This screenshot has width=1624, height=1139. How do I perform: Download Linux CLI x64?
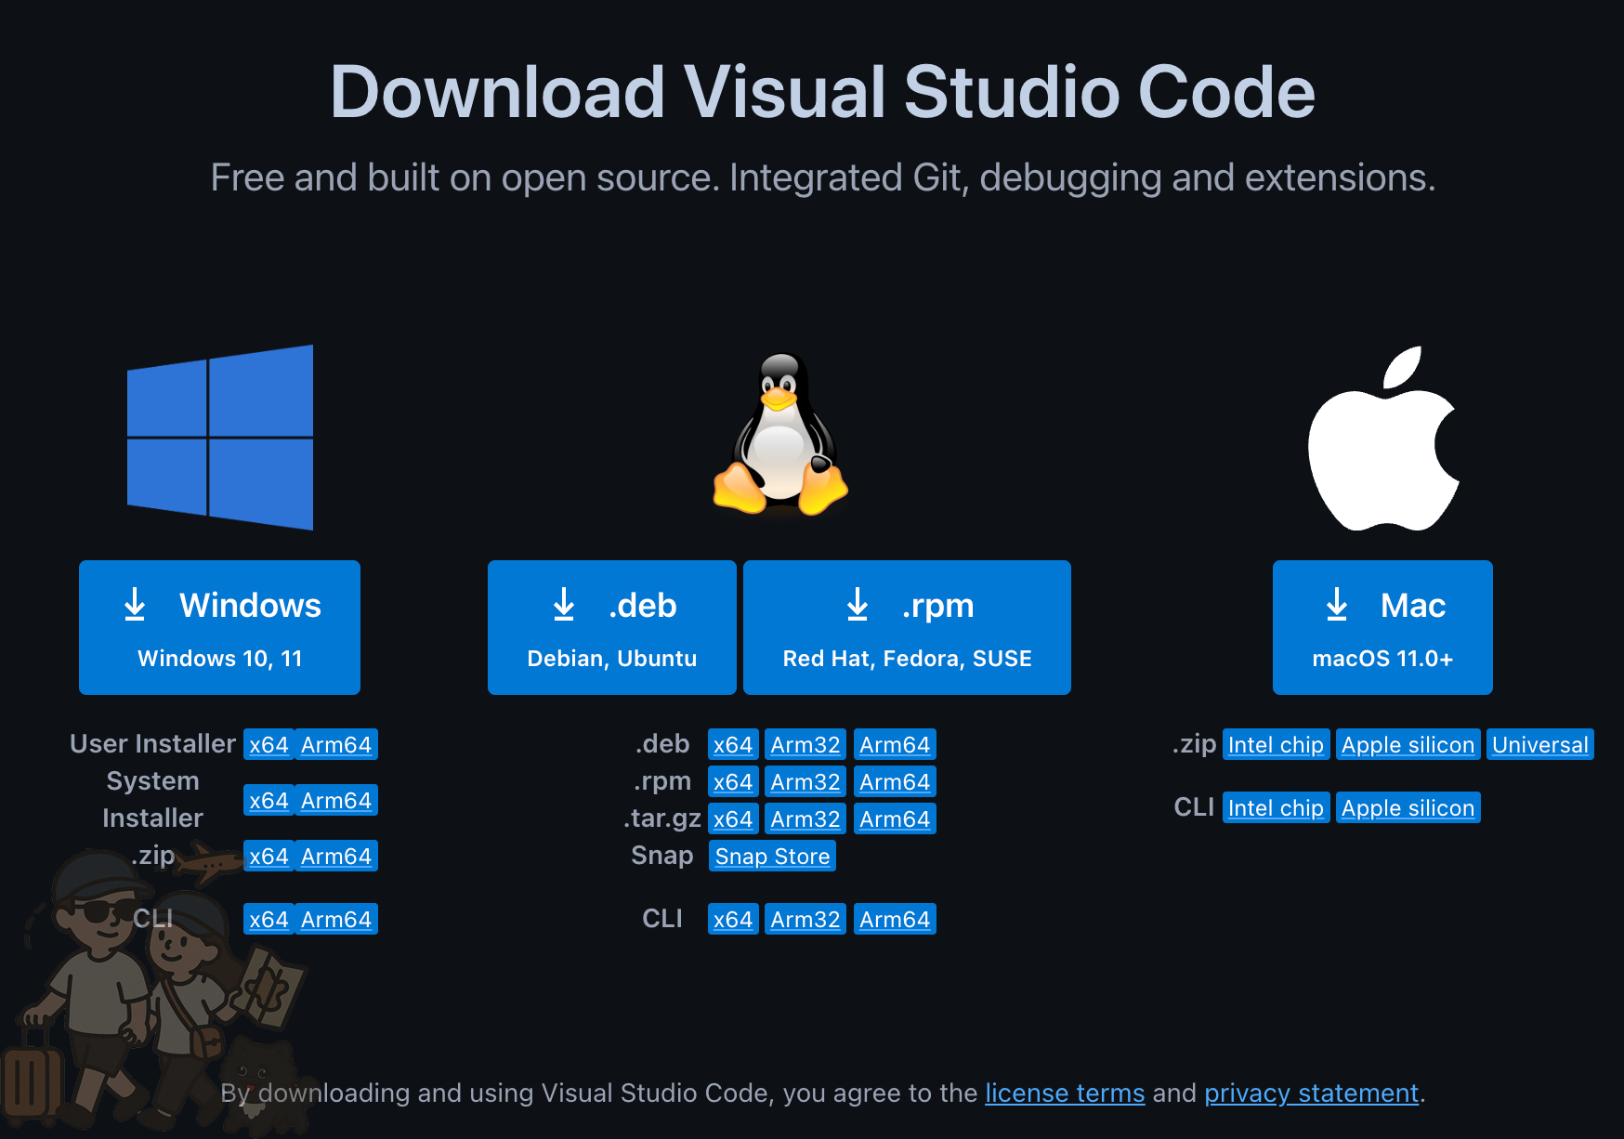[733, 919]
